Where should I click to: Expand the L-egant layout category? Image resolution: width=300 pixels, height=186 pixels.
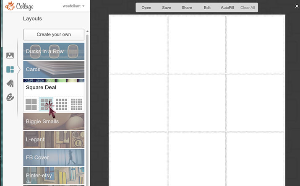54,139
